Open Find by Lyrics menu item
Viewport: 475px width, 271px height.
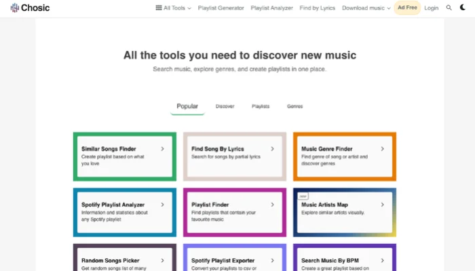tap(318, 8)
